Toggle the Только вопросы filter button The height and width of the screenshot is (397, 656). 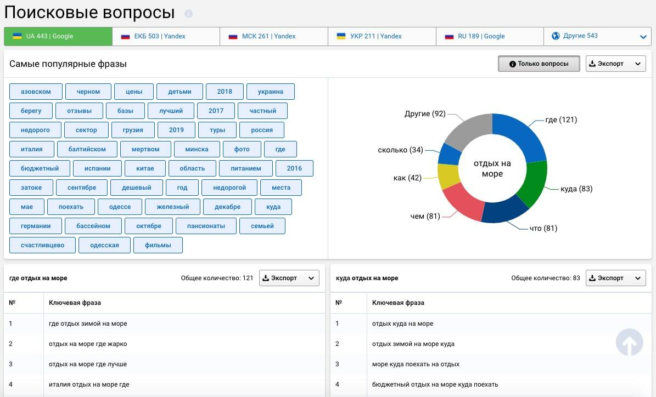539,64
